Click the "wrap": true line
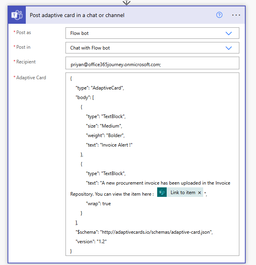 click(x=98, y=204)
